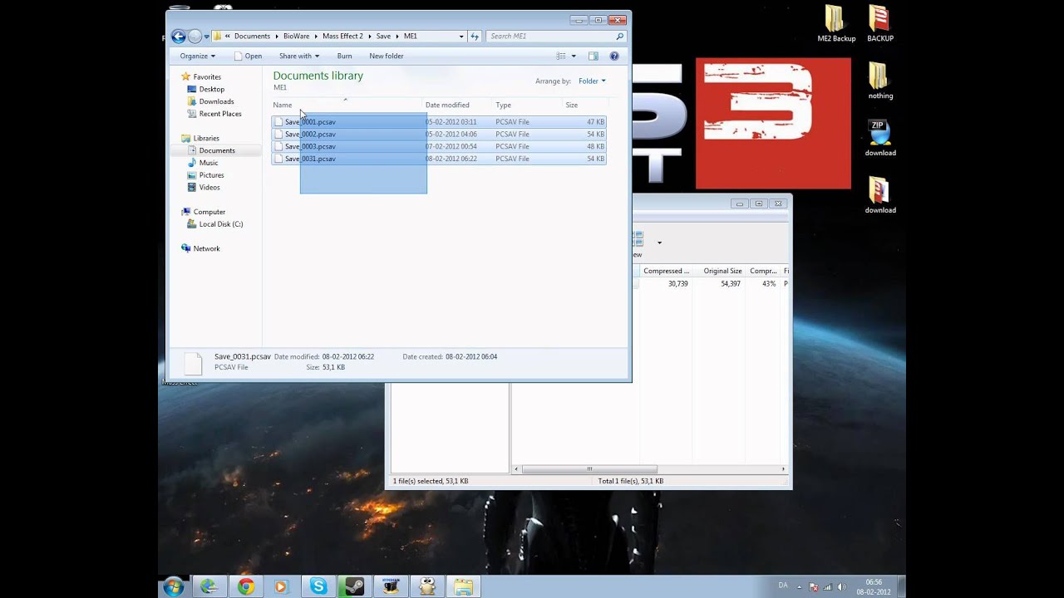1064x598 pixels.
Task: Click Burn in the toolbar
Action: pyautogui.click(x=344, y=56)
